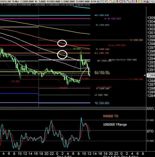Select the yellow rectangle tool
This screenshot has height=157, width=155.
[140, 1]
